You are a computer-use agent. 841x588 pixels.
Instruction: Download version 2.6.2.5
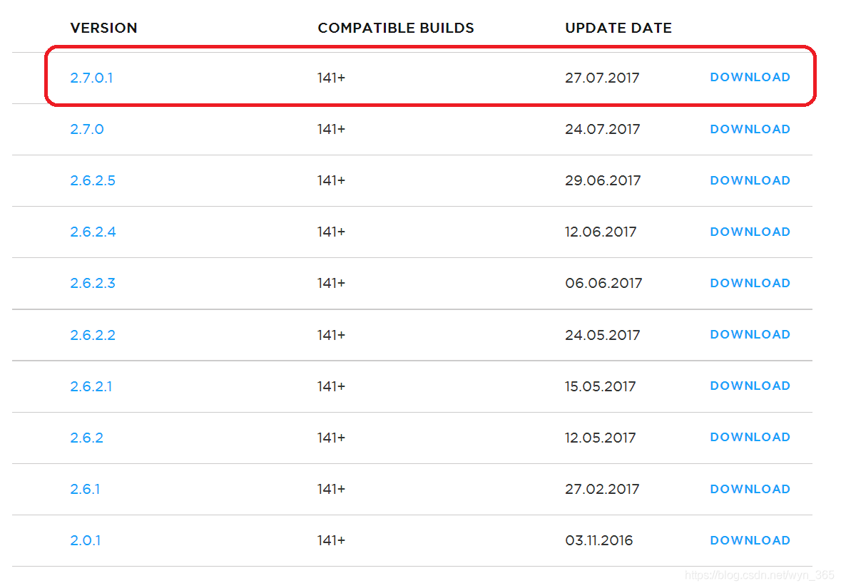[750, 180]
